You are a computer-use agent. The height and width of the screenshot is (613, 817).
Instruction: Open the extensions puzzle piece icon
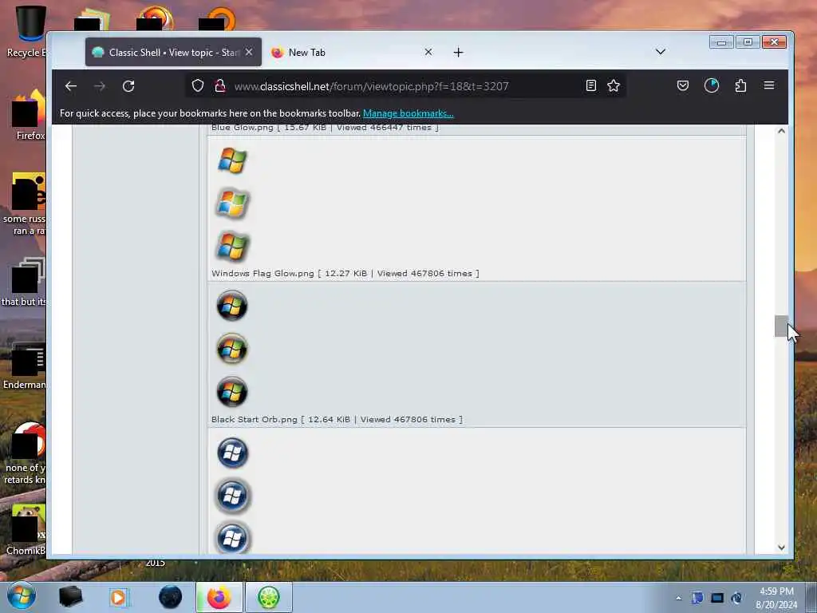click(740, 85)
